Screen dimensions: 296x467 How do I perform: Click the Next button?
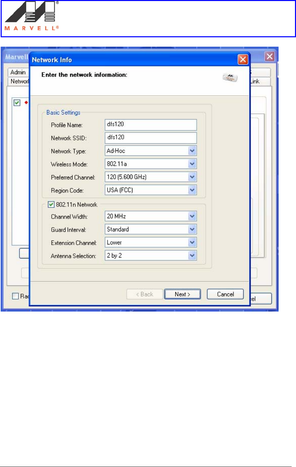[x=182, y=294]
